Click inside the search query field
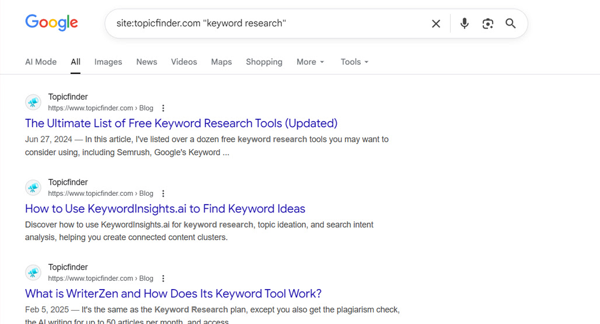Viewport: 600px width, 324px height. [x=268, y=23]
